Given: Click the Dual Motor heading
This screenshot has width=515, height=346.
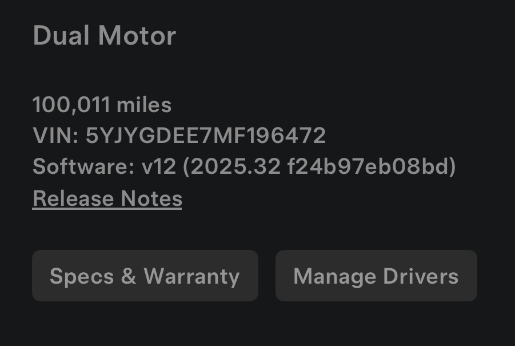Looking at the screenshot, I should 105,35.
